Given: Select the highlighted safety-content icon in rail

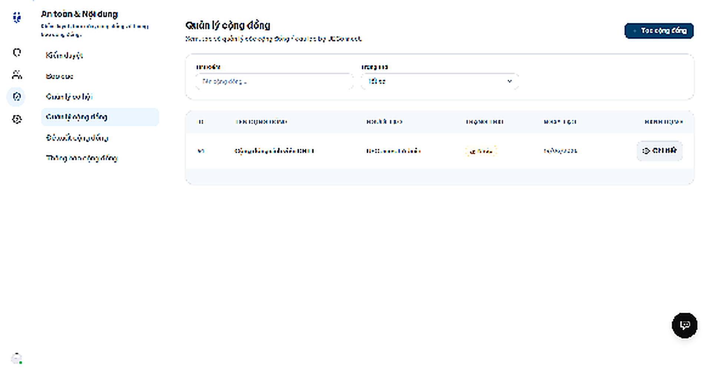Looking at the screenshot, I should pyautogui.click(x=16, y=97).
